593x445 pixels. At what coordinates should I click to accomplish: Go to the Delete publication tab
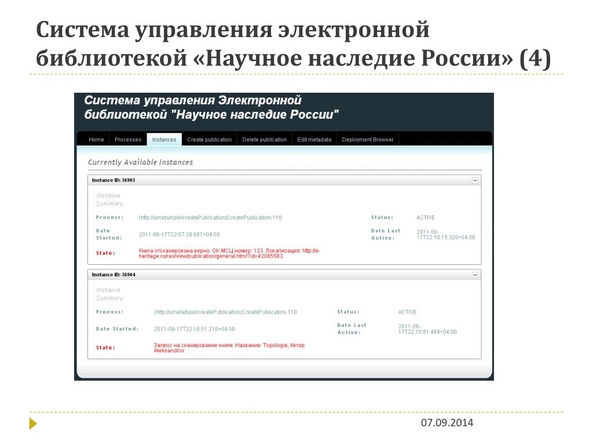(264, 140)
